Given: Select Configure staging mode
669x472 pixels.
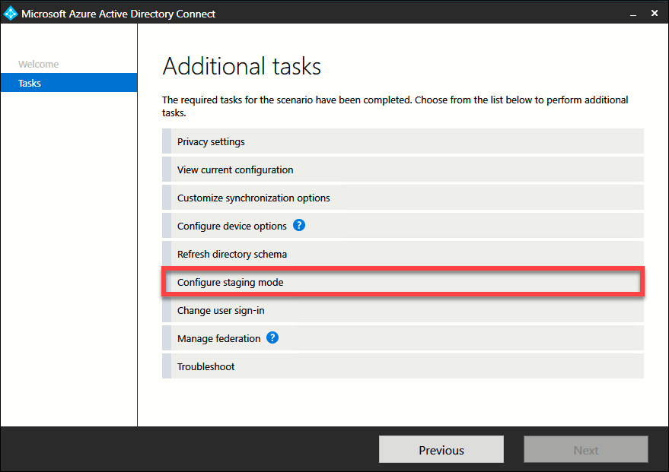Looking at the screenshot, I should [x=230, y=282].
